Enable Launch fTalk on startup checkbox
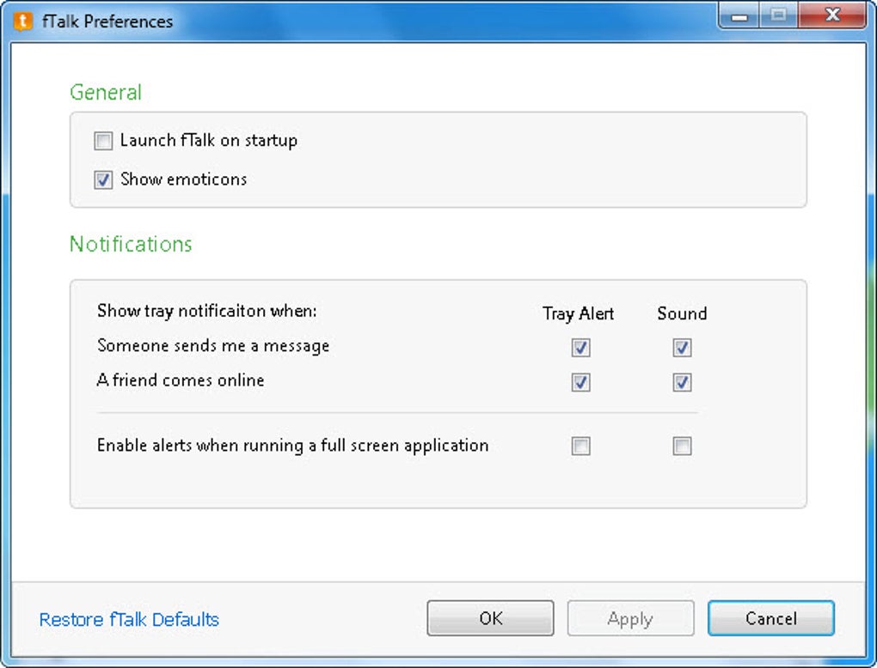The image size is (877, 668). (x=103, y=141)
